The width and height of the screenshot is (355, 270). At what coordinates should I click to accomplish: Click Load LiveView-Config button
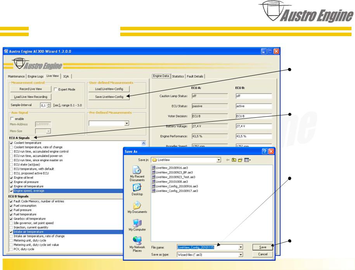pyautogui.click(x=109, y=89)
